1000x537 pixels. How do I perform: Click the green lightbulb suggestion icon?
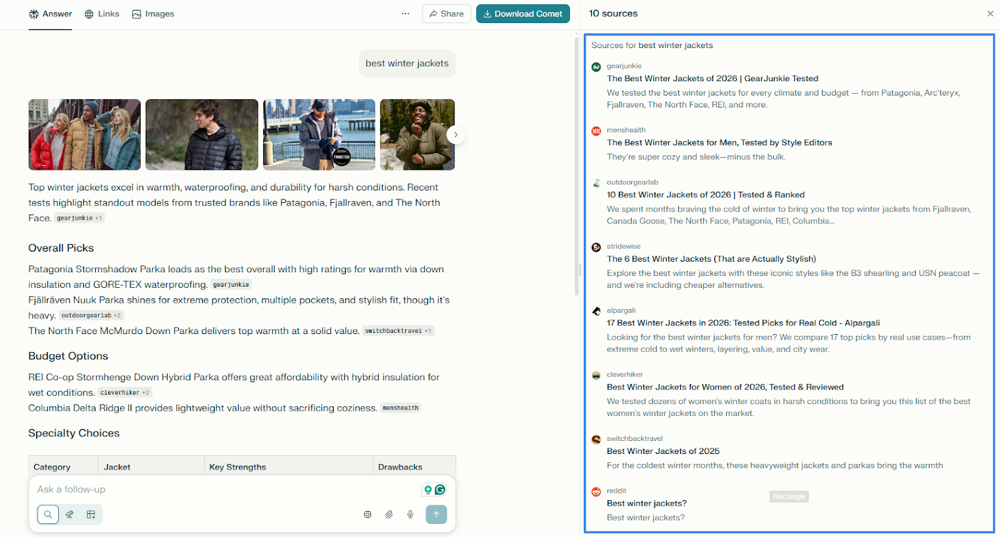coord(428,490)
